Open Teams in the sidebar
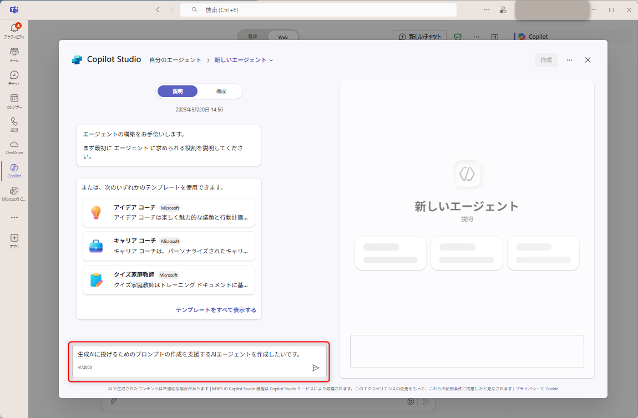Screen dimensions: 638x418 14,54
